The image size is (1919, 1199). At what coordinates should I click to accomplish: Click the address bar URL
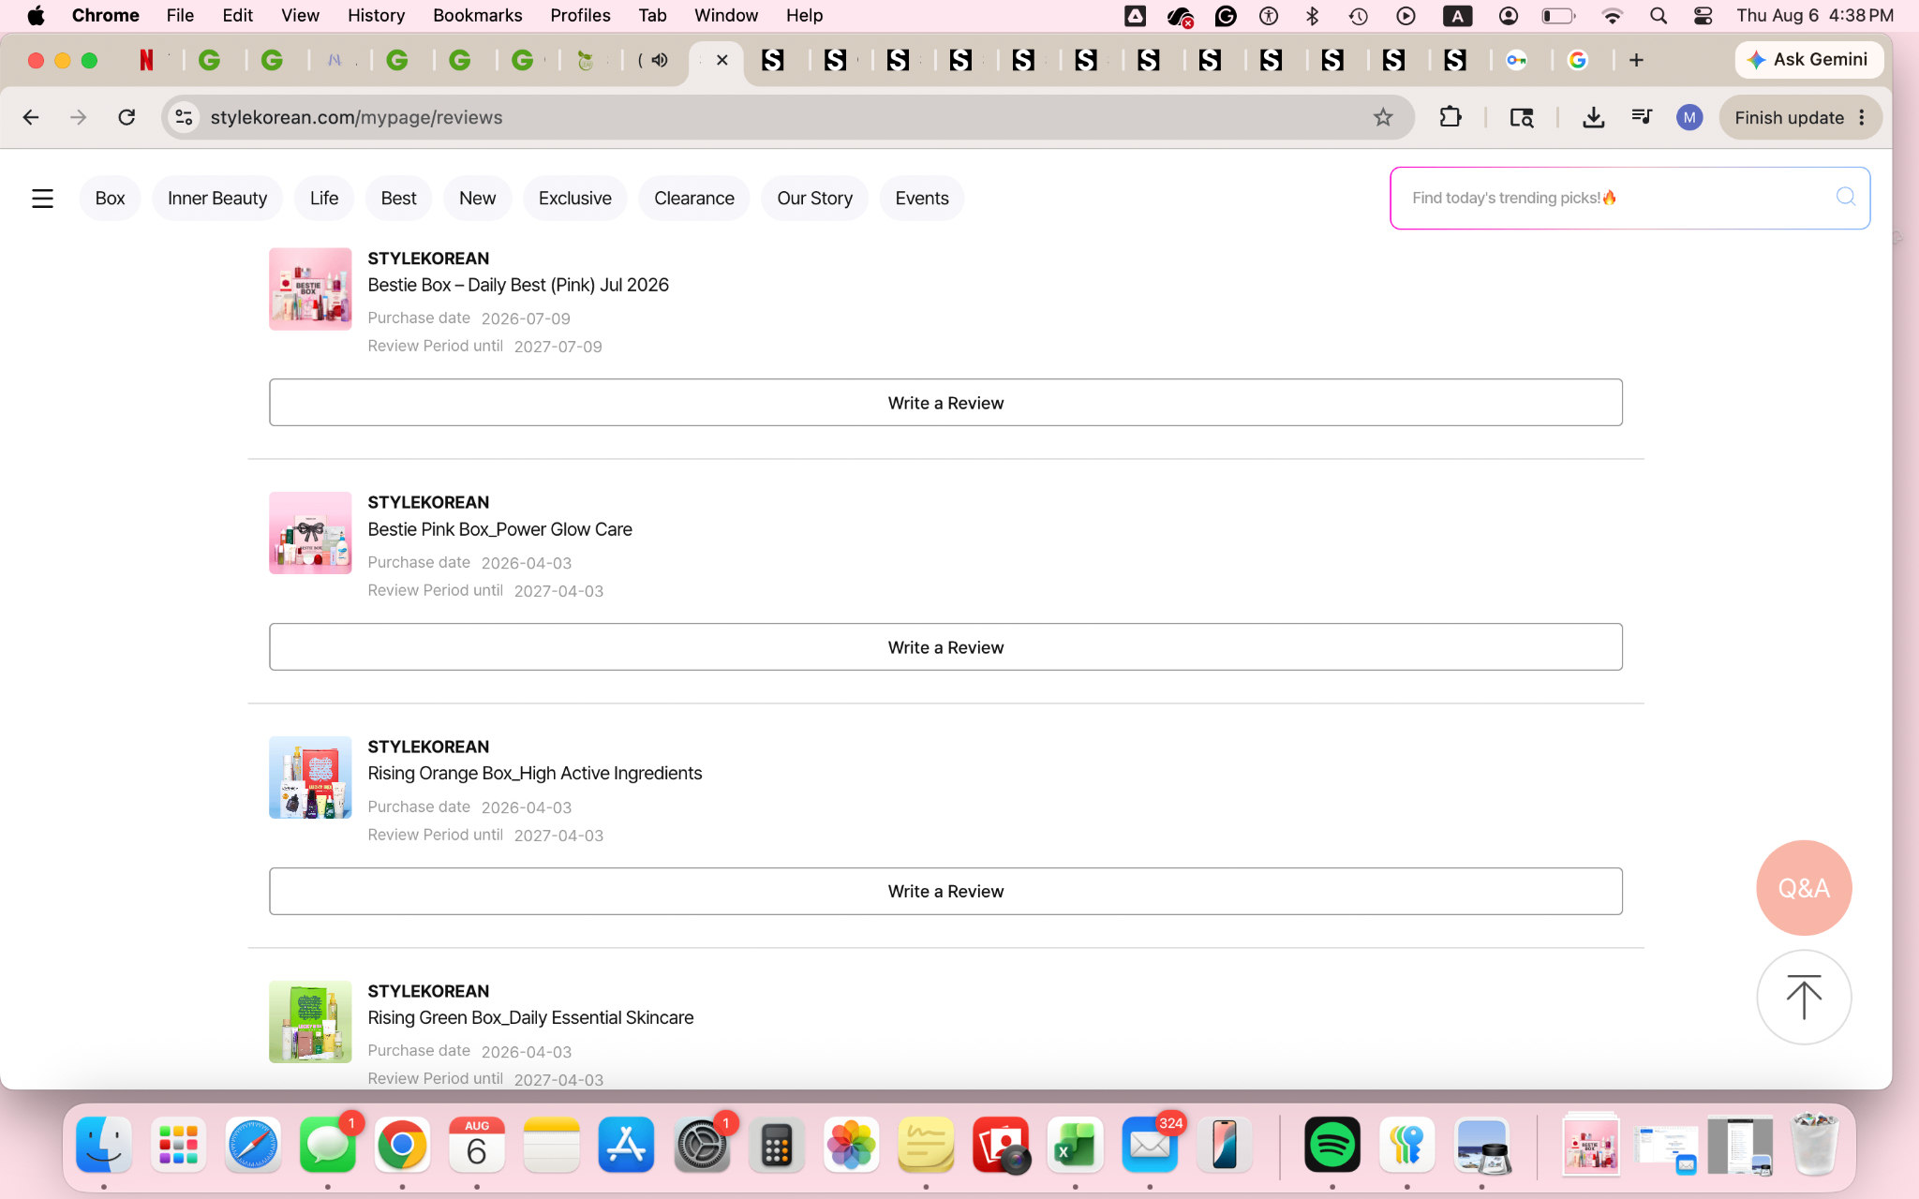click(356, 117)
